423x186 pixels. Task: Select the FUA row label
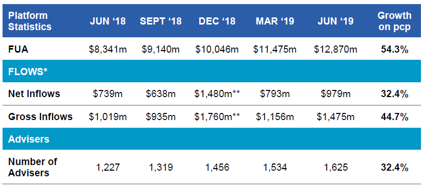[x=18, y=50]
